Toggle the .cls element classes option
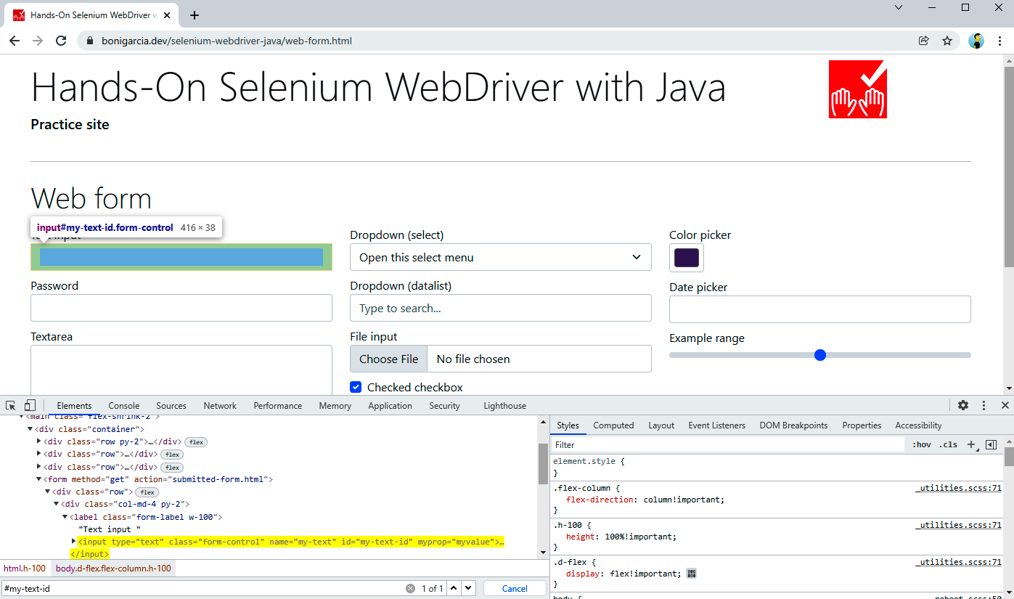The height and width of the screenshot is (599, 1014). click(948, 444)
